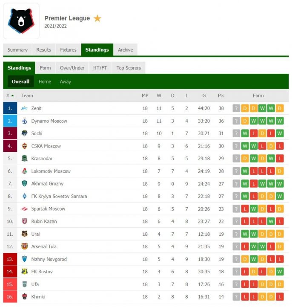Open the Akhmat Grozny team link
Screen dimensions: 292x307
(47, 184)
